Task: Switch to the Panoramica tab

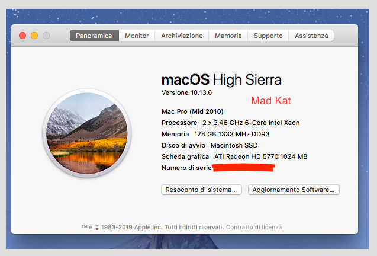Action: click(x=94, y=36)
